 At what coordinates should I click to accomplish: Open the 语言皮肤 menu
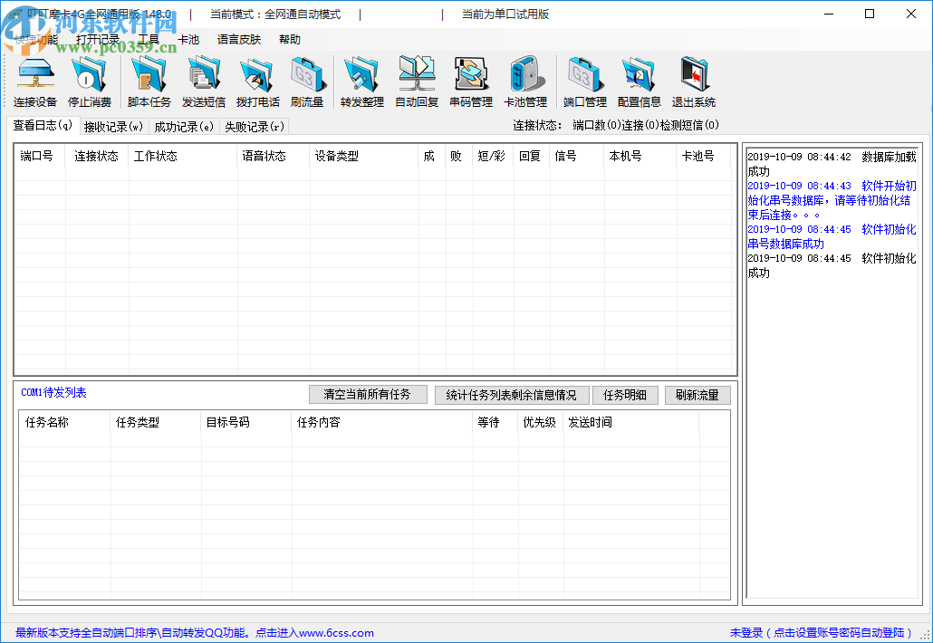point(239,40)
